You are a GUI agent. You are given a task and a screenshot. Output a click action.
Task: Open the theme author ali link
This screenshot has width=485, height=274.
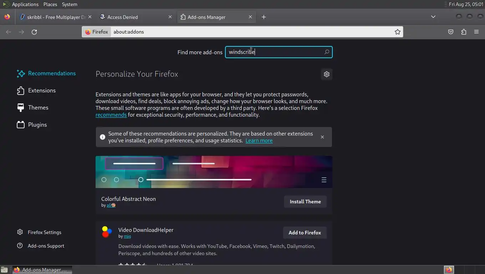(x=111, y=205)
